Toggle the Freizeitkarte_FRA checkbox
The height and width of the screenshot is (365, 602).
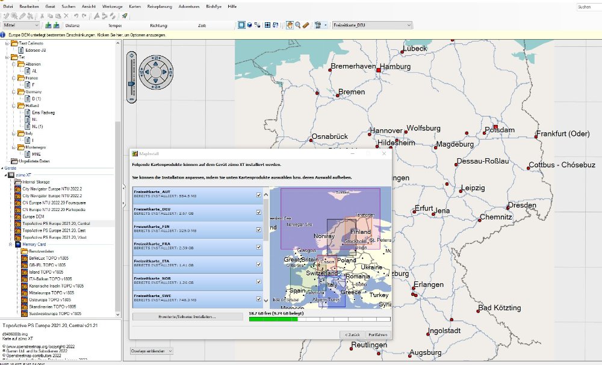click(x=259, y=247)
